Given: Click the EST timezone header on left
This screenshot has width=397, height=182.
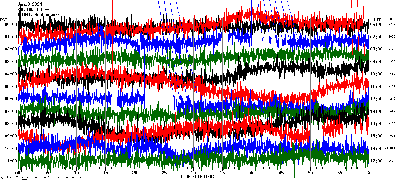Looking at the screenshot, I should click(4, 20).
